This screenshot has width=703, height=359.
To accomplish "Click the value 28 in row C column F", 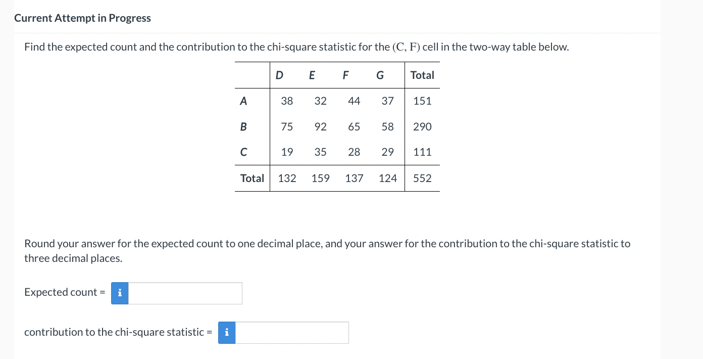I will tap(354, 152).
